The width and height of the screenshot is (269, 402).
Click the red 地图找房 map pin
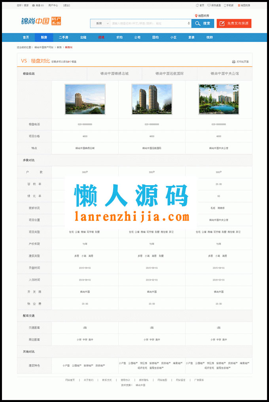pyautogui.click(x=196, y=16)
